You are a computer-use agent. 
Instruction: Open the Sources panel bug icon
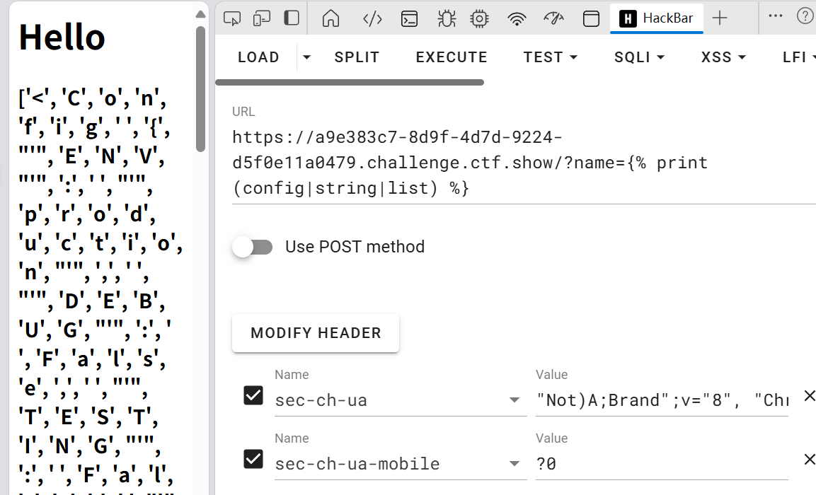tap(447, 18)
